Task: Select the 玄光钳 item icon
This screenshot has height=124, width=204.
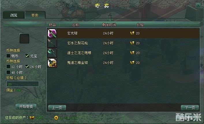Action: pyautogui.click(x=52, y=33)
